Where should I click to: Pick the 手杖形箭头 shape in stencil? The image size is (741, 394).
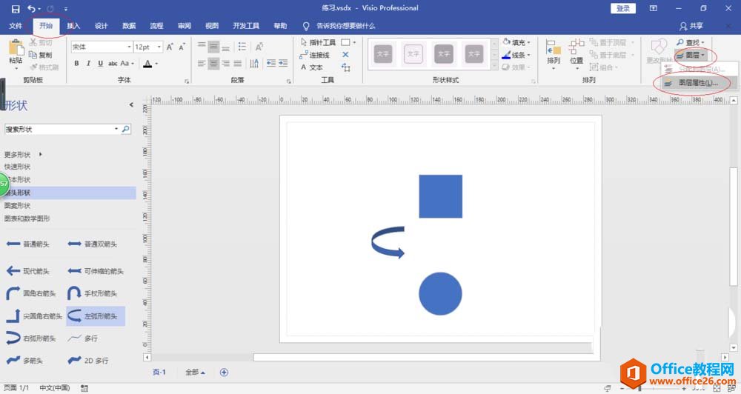[93, 293]
